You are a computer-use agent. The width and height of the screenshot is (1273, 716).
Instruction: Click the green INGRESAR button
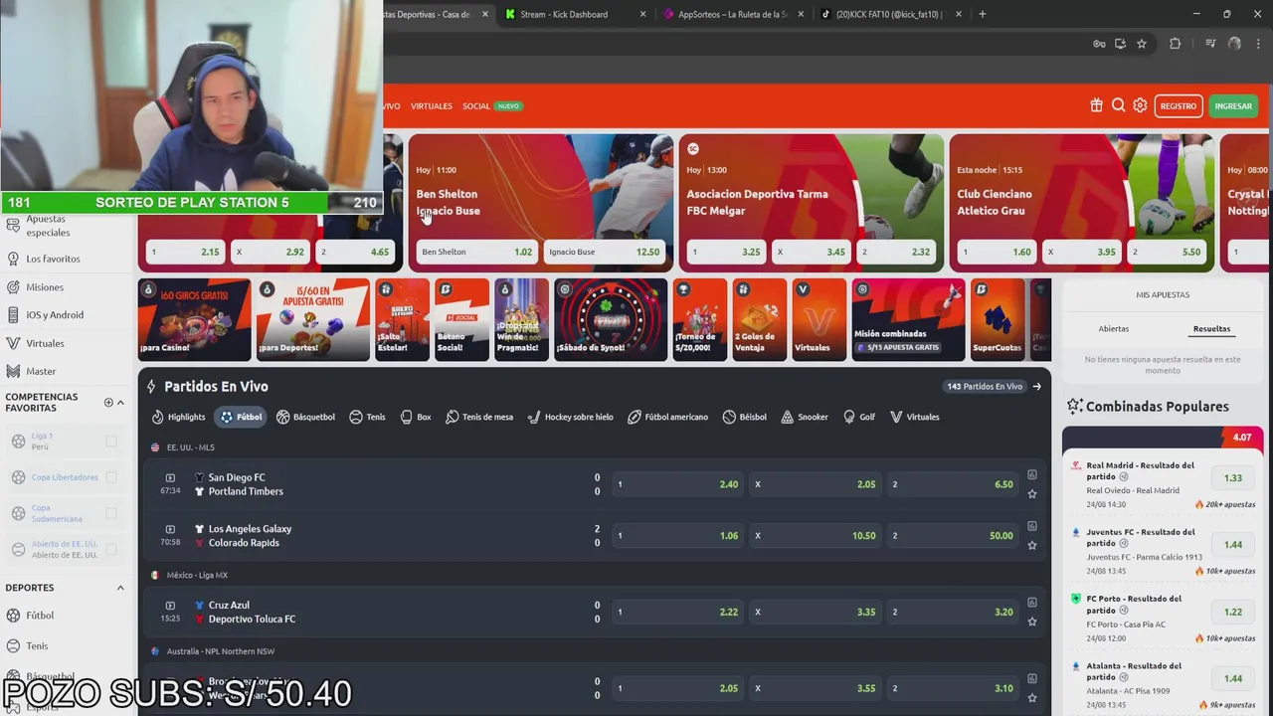click(1233, 106)
